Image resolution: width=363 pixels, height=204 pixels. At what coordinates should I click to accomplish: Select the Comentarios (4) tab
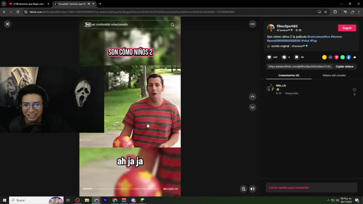tap(289, 75)
